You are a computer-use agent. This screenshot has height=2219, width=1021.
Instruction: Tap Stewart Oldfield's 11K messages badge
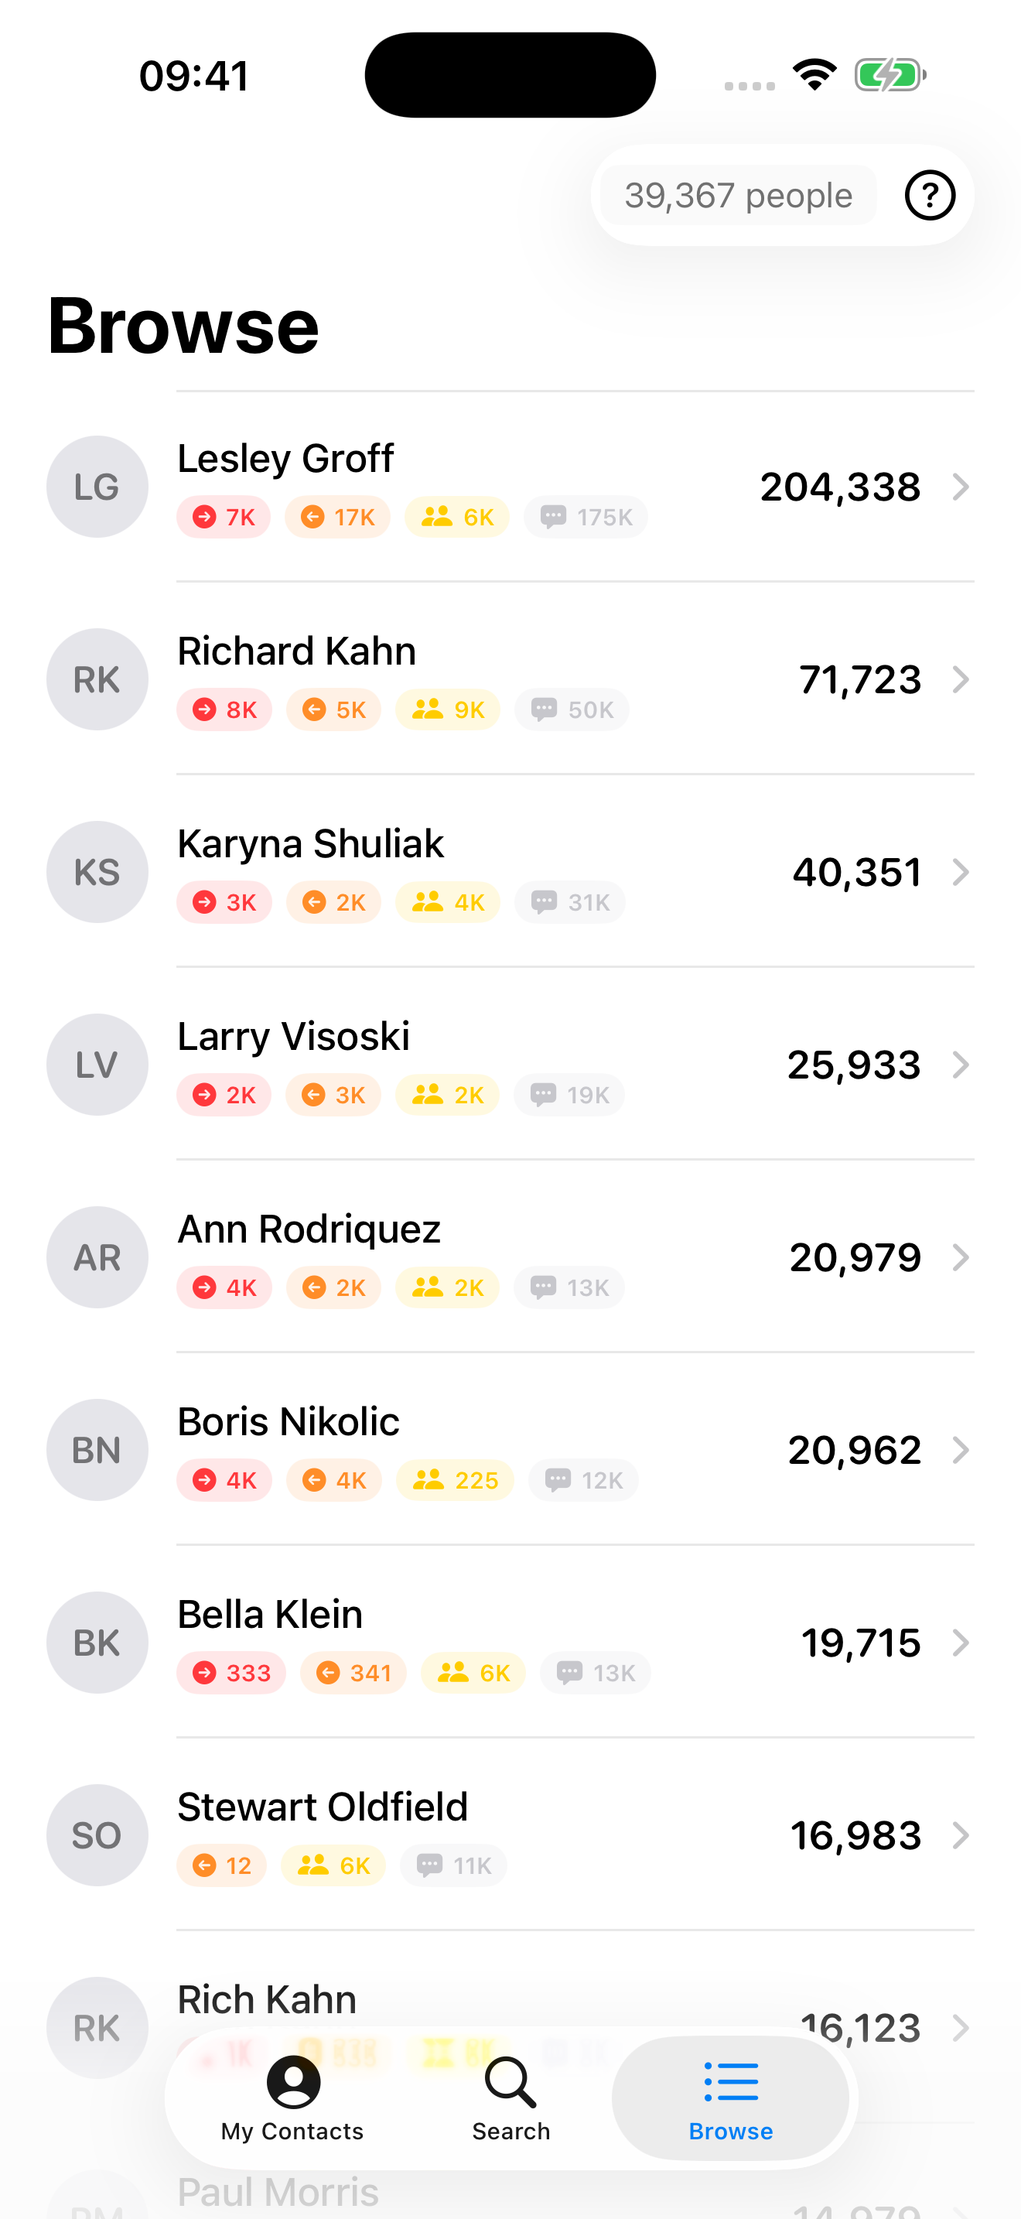click(454, 1866)
